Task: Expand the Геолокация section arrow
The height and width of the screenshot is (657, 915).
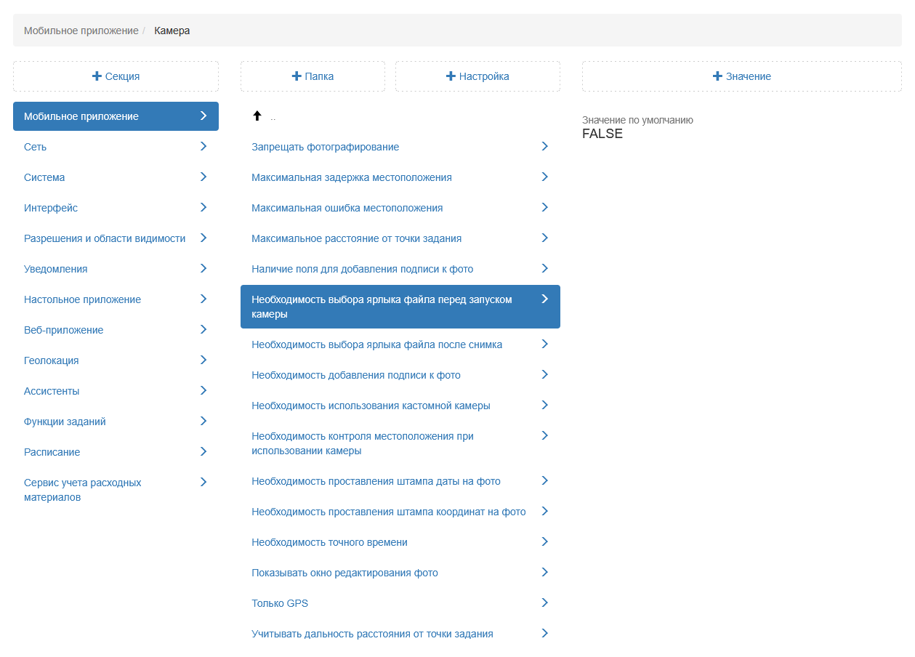Action: pos(203,360)
